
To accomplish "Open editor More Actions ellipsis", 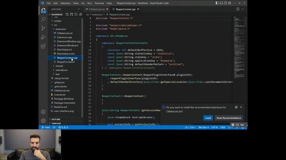I will 242,9.
